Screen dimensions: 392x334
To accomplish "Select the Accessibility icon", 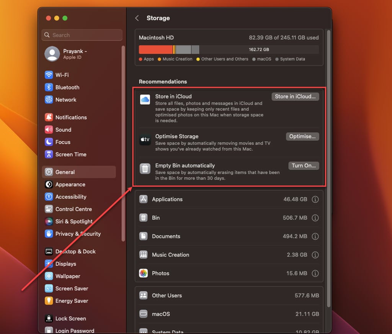I will coord(49,196).
